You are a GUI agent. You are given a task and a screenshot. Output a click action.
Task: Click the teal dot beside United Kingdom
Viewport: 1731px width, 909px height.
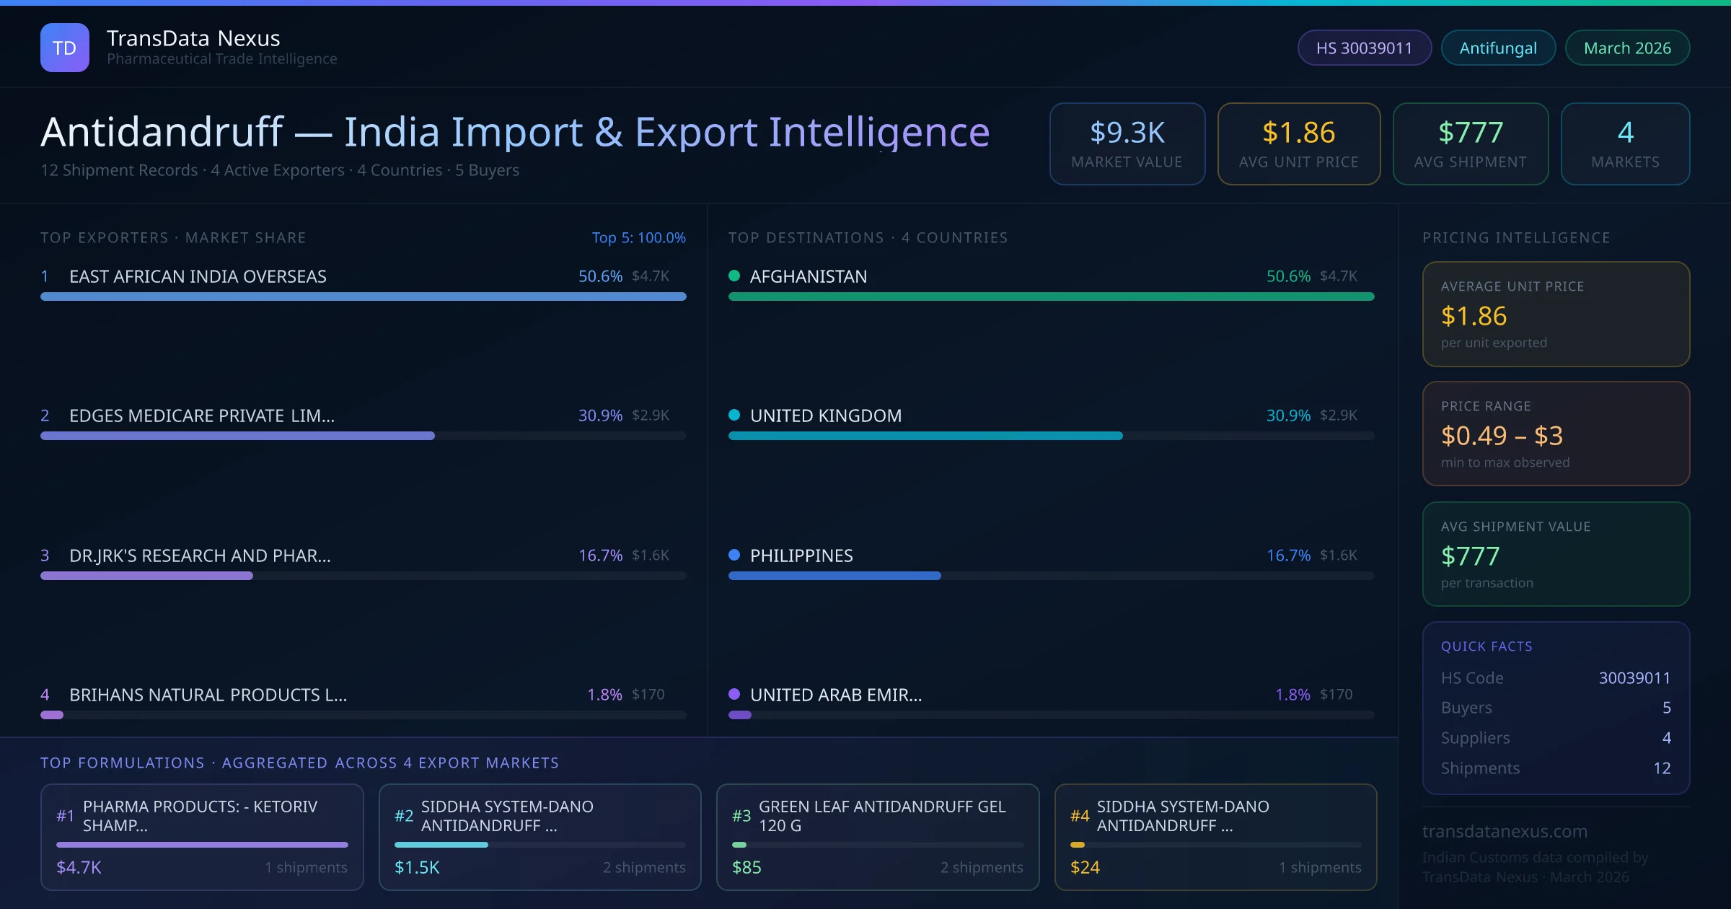coord(734,415)
